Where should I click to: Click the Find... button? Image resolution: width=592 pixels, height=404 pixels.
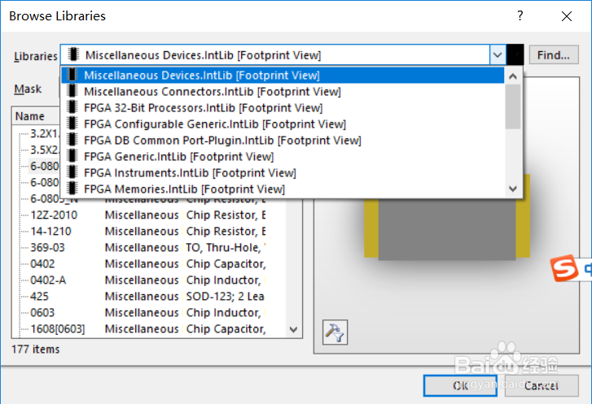(554, 55)
